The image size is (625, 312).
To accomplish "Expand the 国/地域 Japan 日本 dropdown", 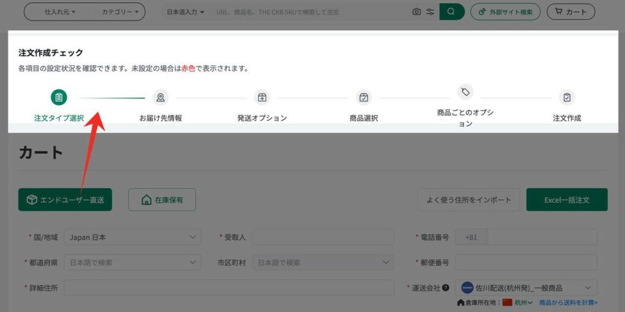I will pyautogui.click(x=132, y=237).
